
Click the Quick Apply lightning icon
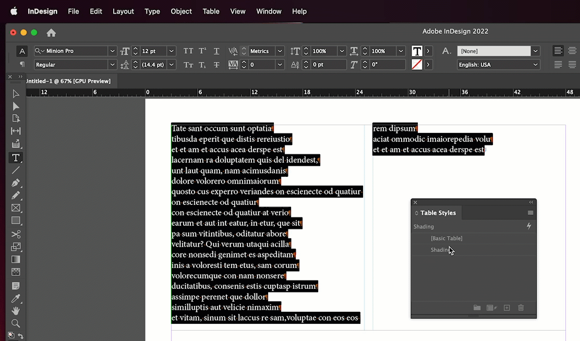click(x=529, y=226)
